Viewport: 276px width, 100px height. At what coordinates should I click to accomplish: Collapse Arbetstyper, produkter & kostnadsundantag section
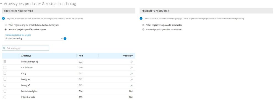pyautogui.click(x=1, y=4)
